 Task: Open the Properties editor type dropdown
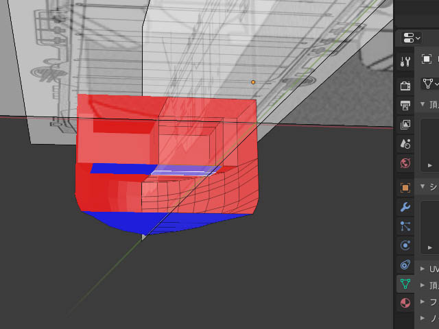tap(412, 38)
